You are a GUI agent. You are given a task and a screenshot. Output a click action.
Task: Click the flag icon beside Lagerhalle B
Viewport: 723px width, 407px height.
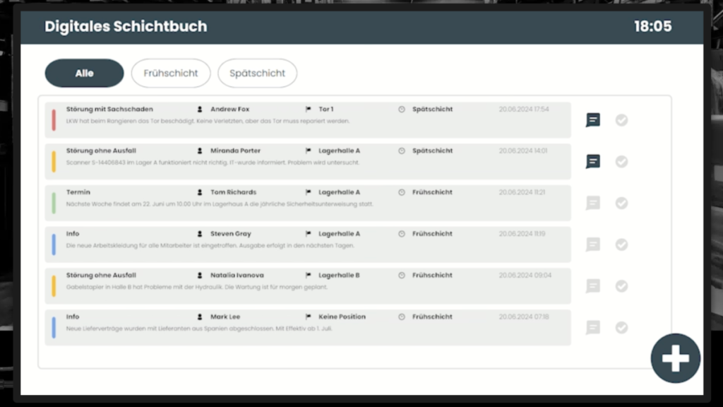[x=309, y=275]
